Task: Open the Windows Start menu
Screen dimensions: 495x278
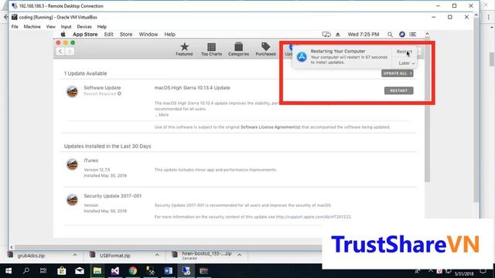Action: point(9,271)
